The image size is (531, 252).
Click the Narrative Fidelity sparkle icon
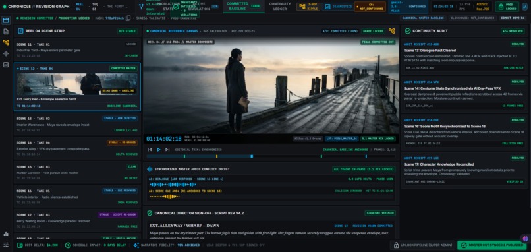[x=136, y=245]
